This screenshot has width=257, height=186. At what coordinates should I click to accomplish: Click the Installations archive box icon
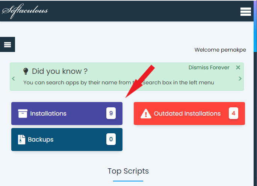[23, 113]
